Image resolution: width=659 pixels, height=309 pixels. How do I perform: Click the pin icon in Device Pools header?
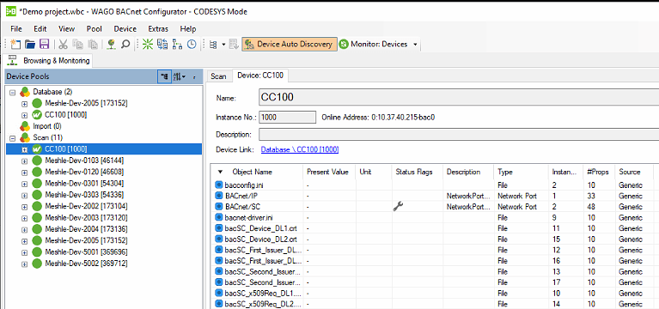pyautogui.click(x=194, y=77)
